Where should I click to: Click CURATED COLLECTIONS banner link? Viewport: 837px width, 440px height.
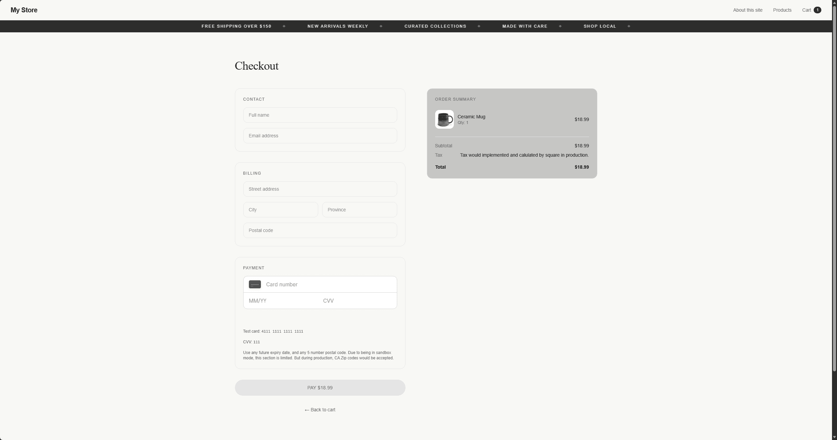pos(435,26)
